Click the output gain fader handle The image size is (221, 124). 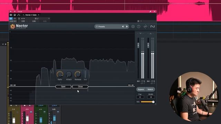coord(148,45)
